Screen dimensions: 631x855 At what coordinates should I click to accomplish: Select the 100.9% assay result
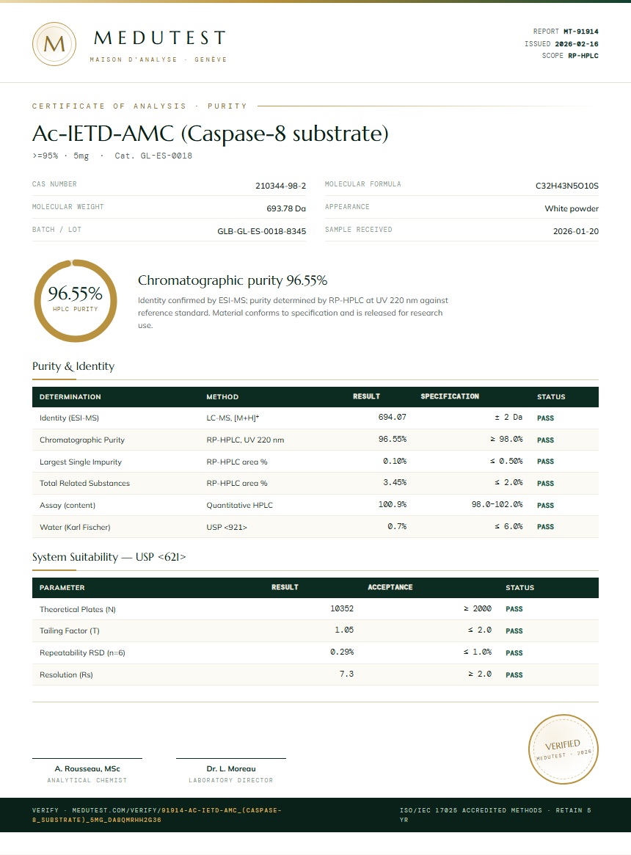pyautogui.click(x=392, y=504)
